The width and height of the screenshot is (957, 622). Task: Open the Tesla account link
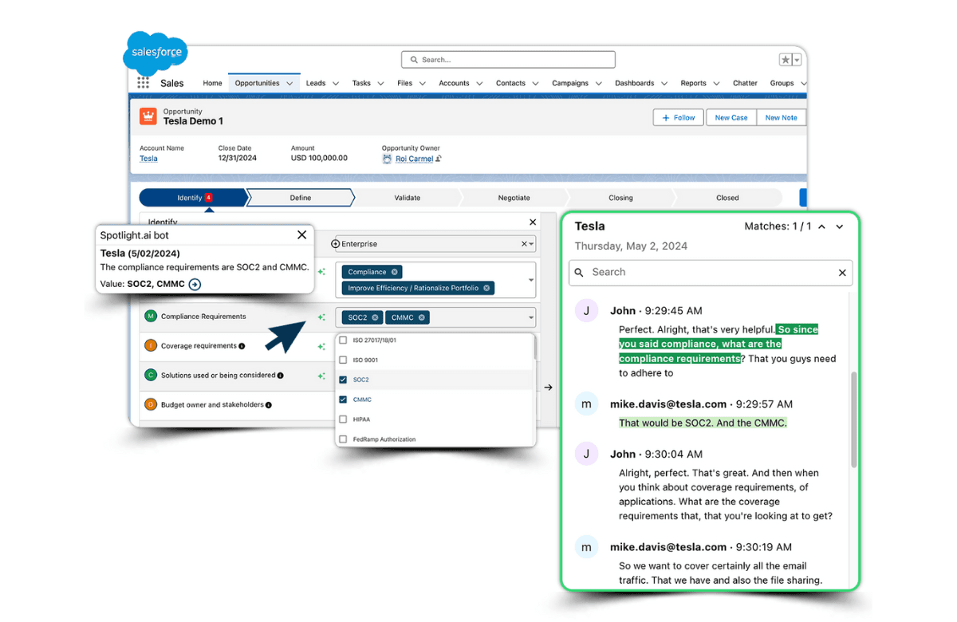(x=148, y=159)
